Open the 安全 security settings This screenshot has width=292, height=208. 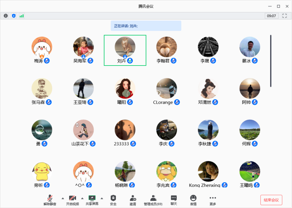coord(113,200)
